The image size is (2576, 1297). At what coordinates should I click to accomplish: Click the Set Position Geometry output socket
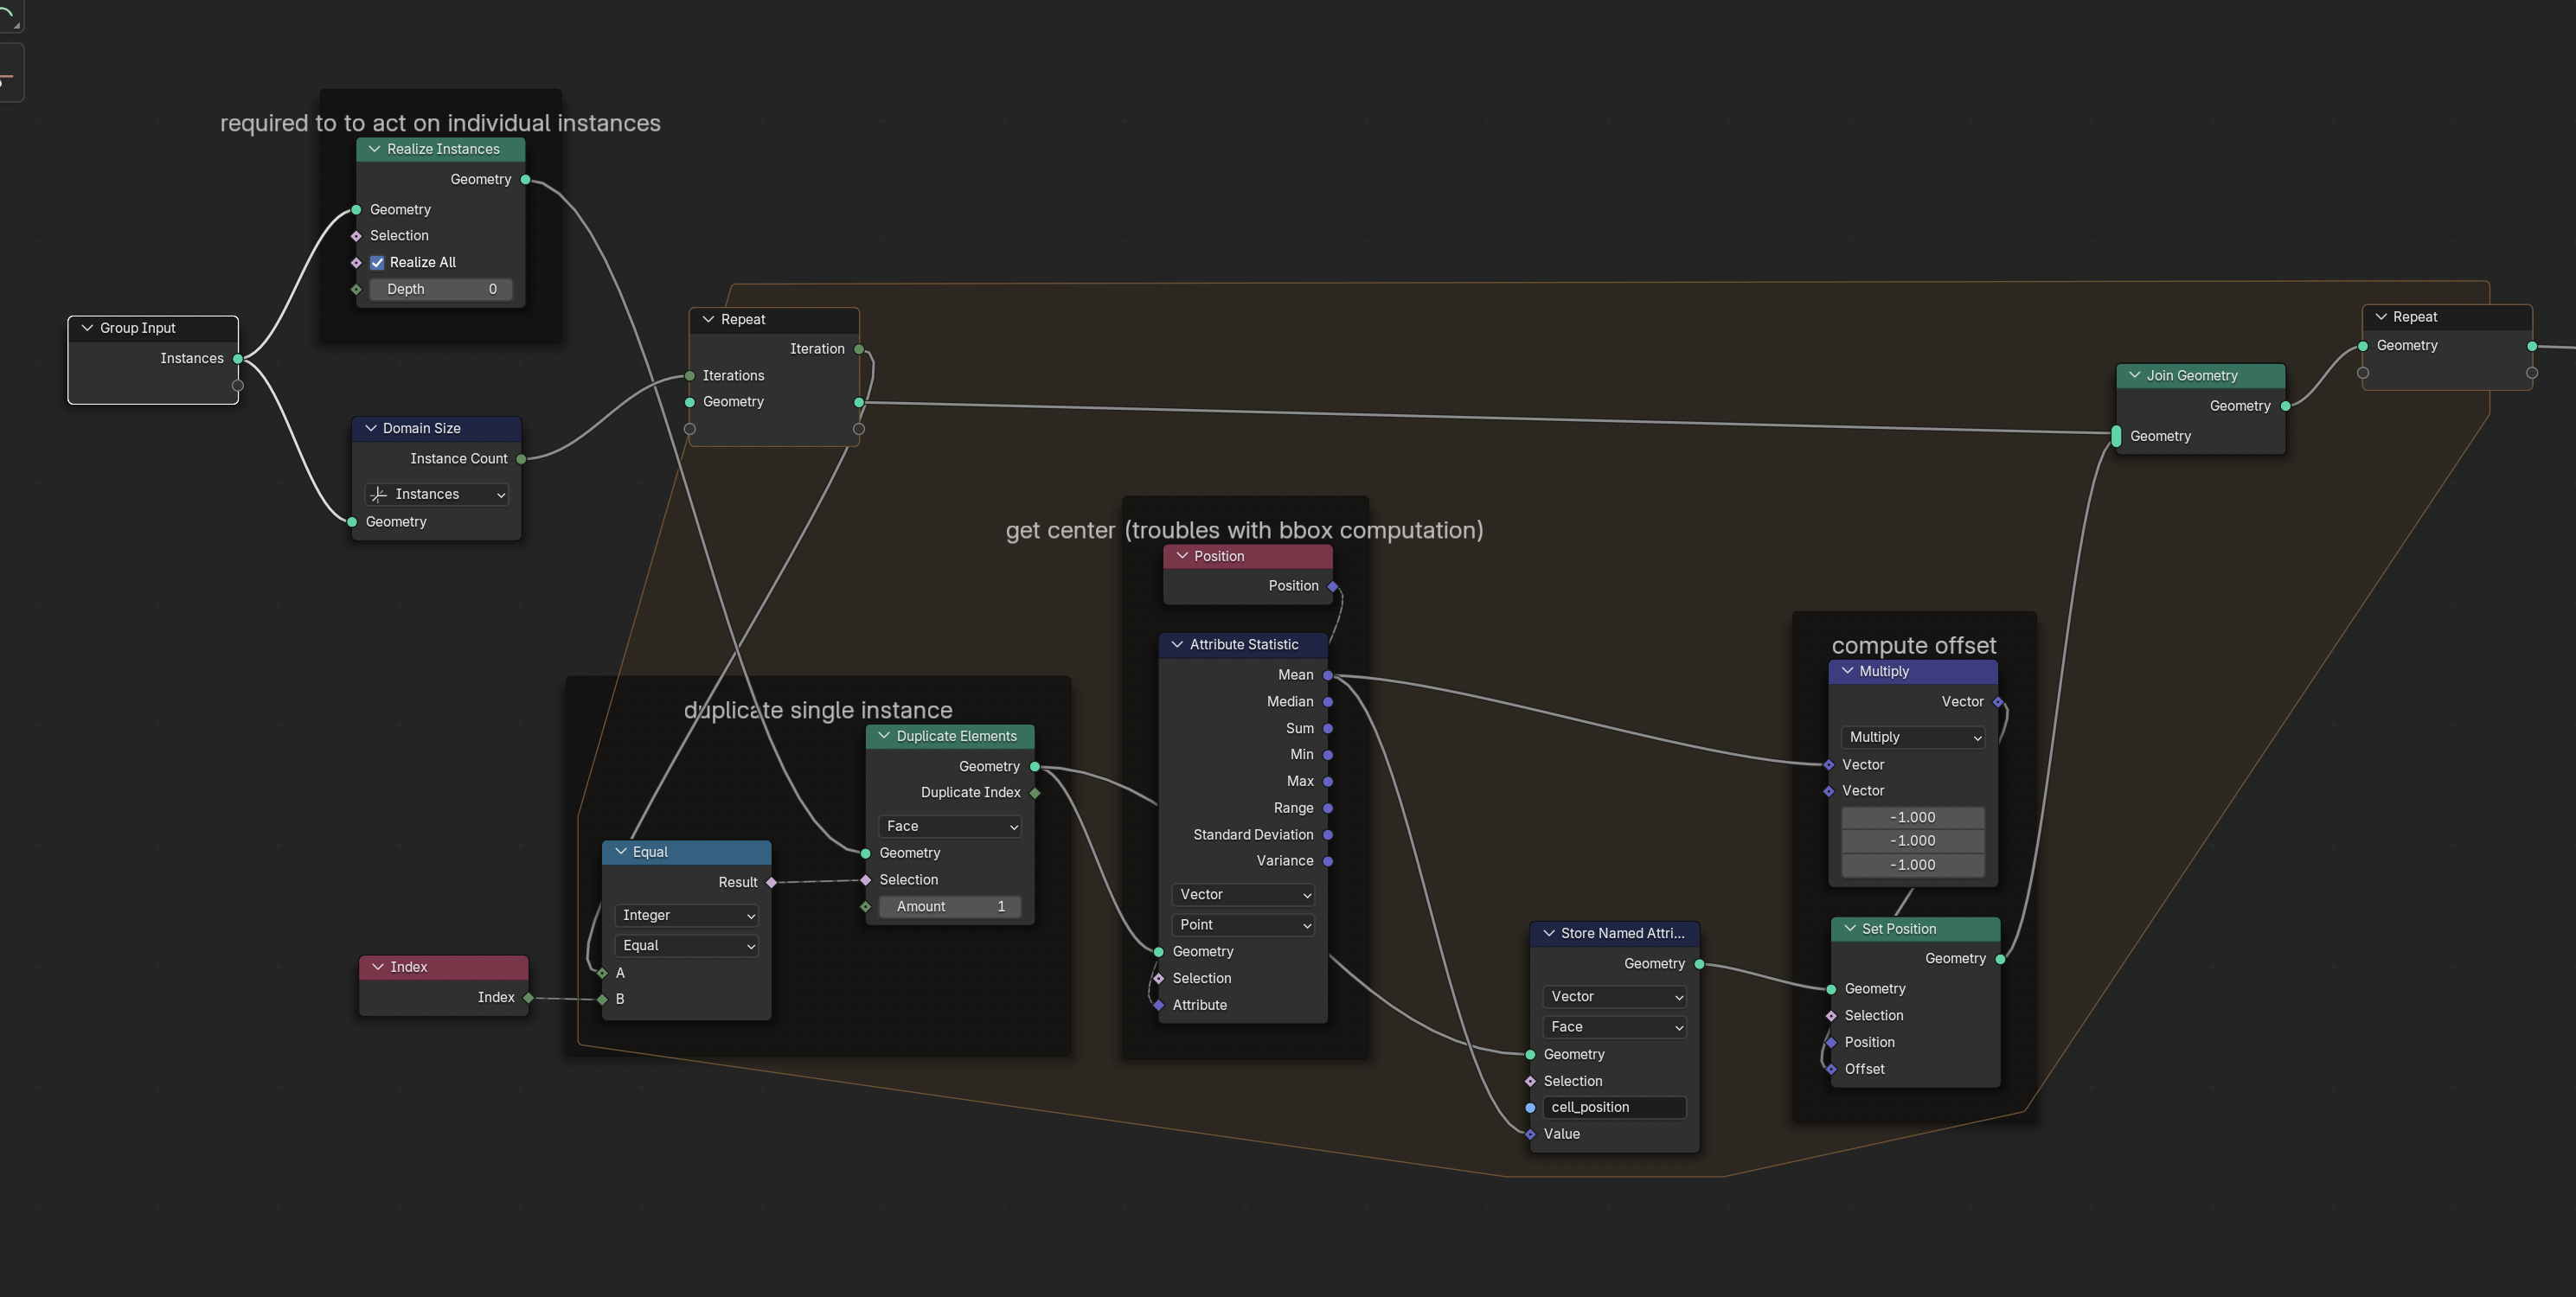pos(2000,958)
